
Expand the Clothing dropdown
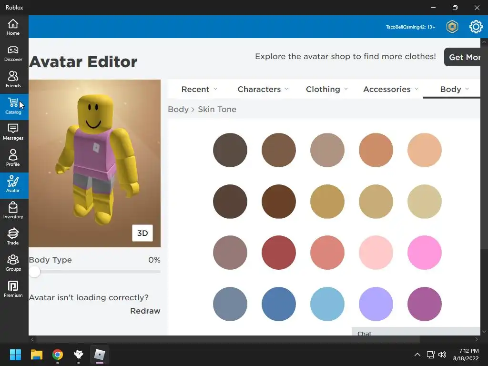[327, 89]
